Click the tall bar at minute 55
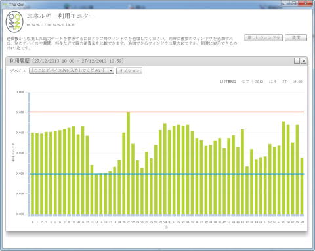The image size is (315, 251). click(283, 168)
